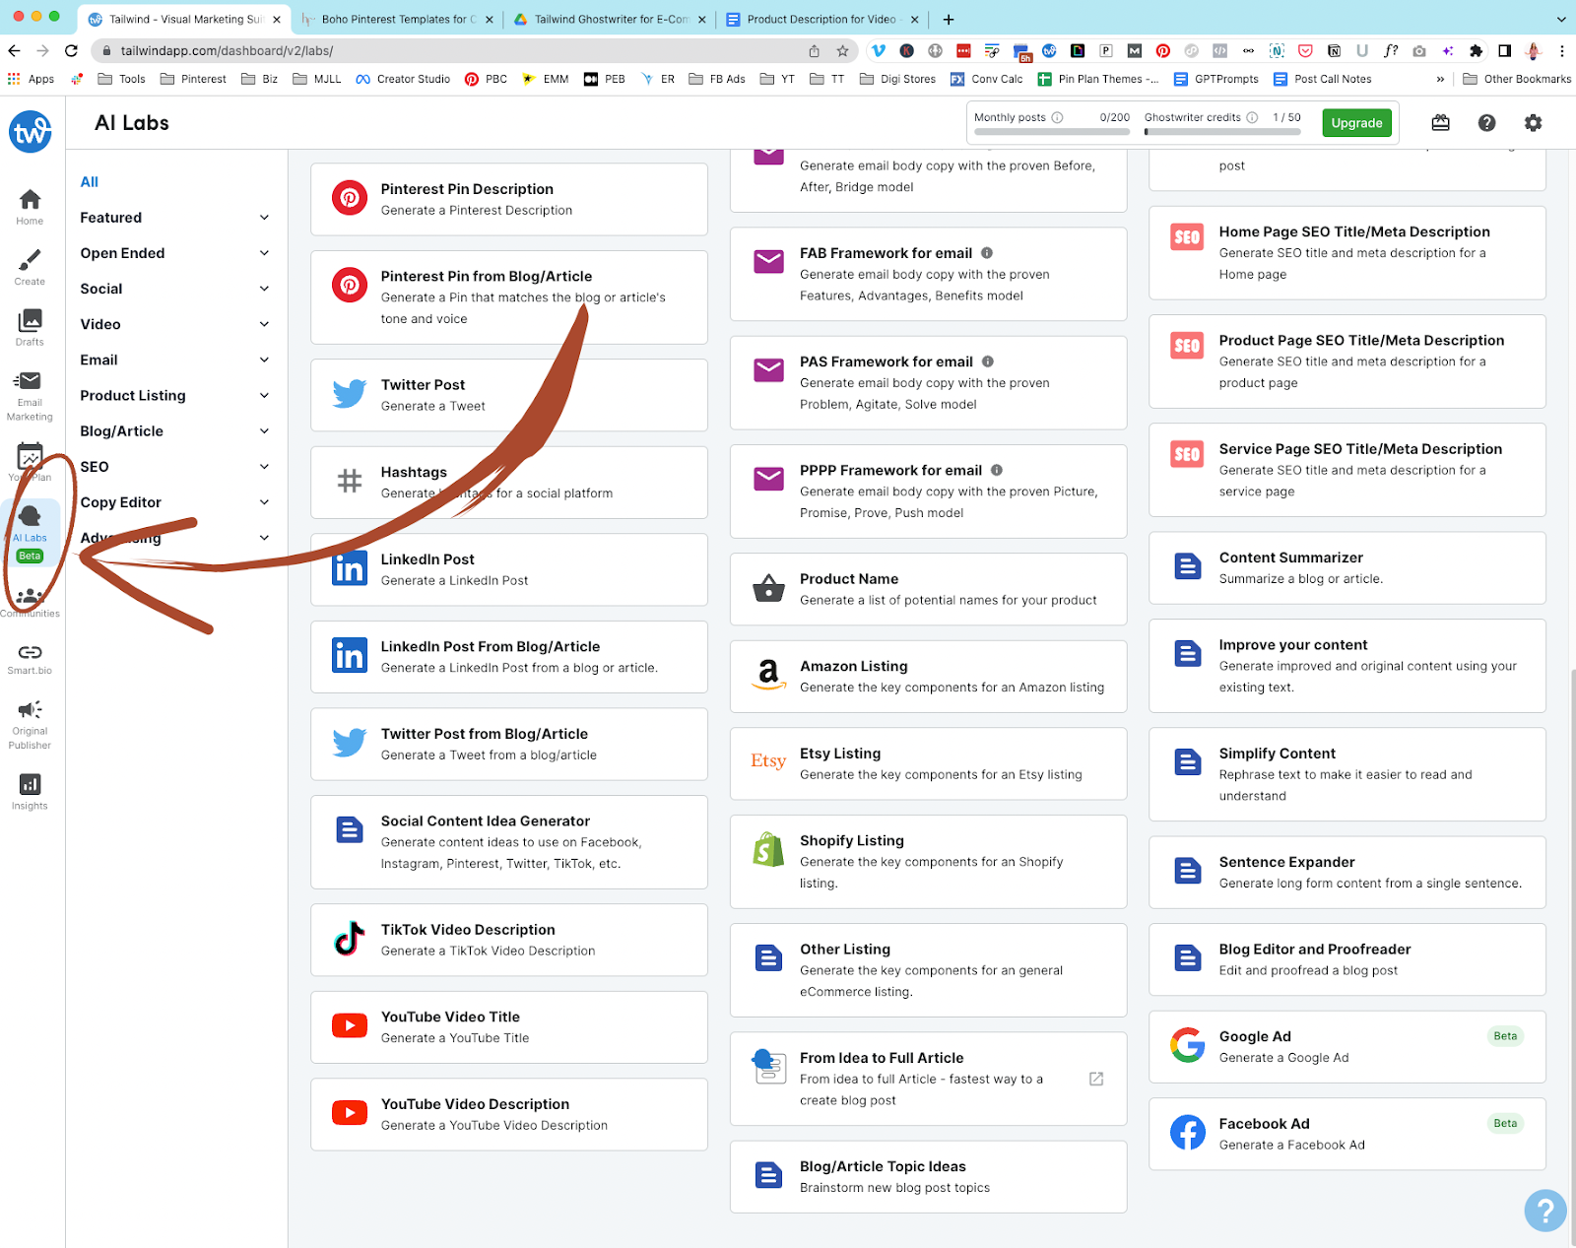Show all tabs with the tab search chevron
This screenshot has height=1248, width=1576.
[1561, 19]
